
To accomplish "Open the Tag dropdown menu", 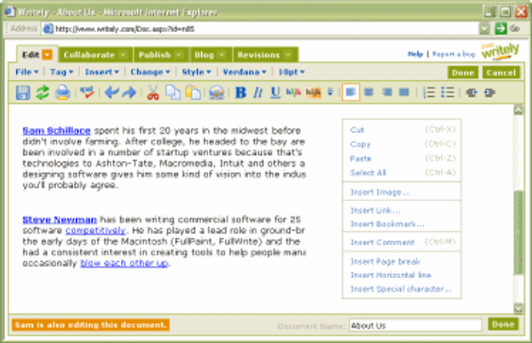I will pyautogui.click(x=62, y=72).
